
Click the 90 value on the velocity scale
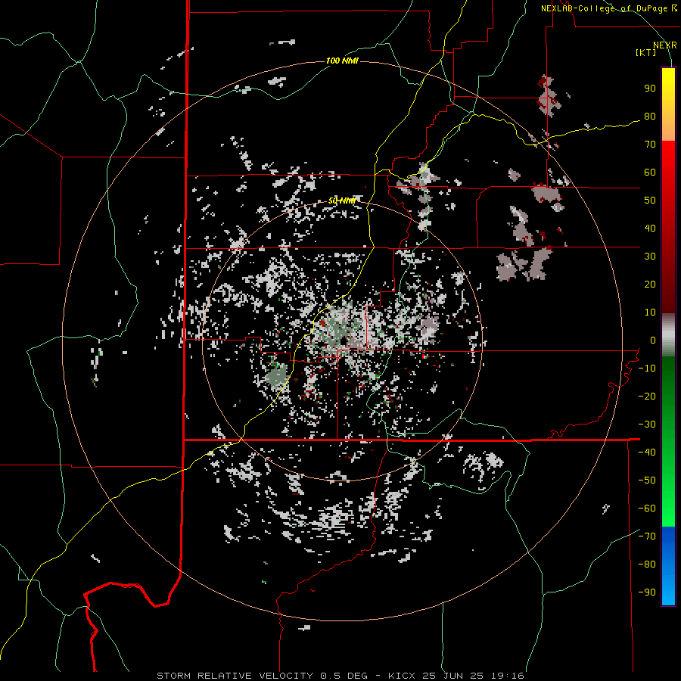click(x=650, y=89)
